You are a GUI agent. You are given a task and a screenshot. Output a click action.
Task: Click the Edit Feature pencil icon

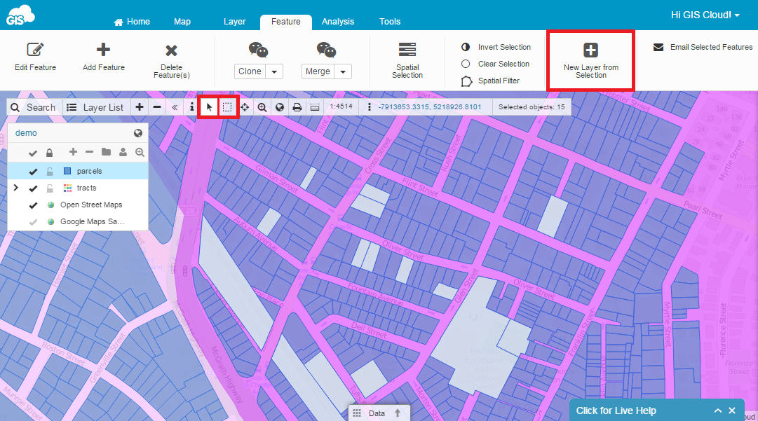pyautogui.click(x=35, y=50)
